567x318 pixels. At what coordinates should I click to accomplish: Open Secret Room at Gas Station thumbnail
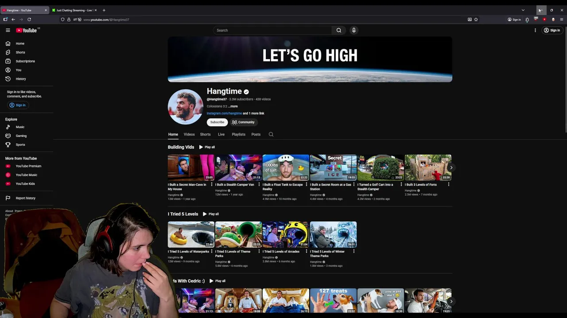(x=333, y=167)
